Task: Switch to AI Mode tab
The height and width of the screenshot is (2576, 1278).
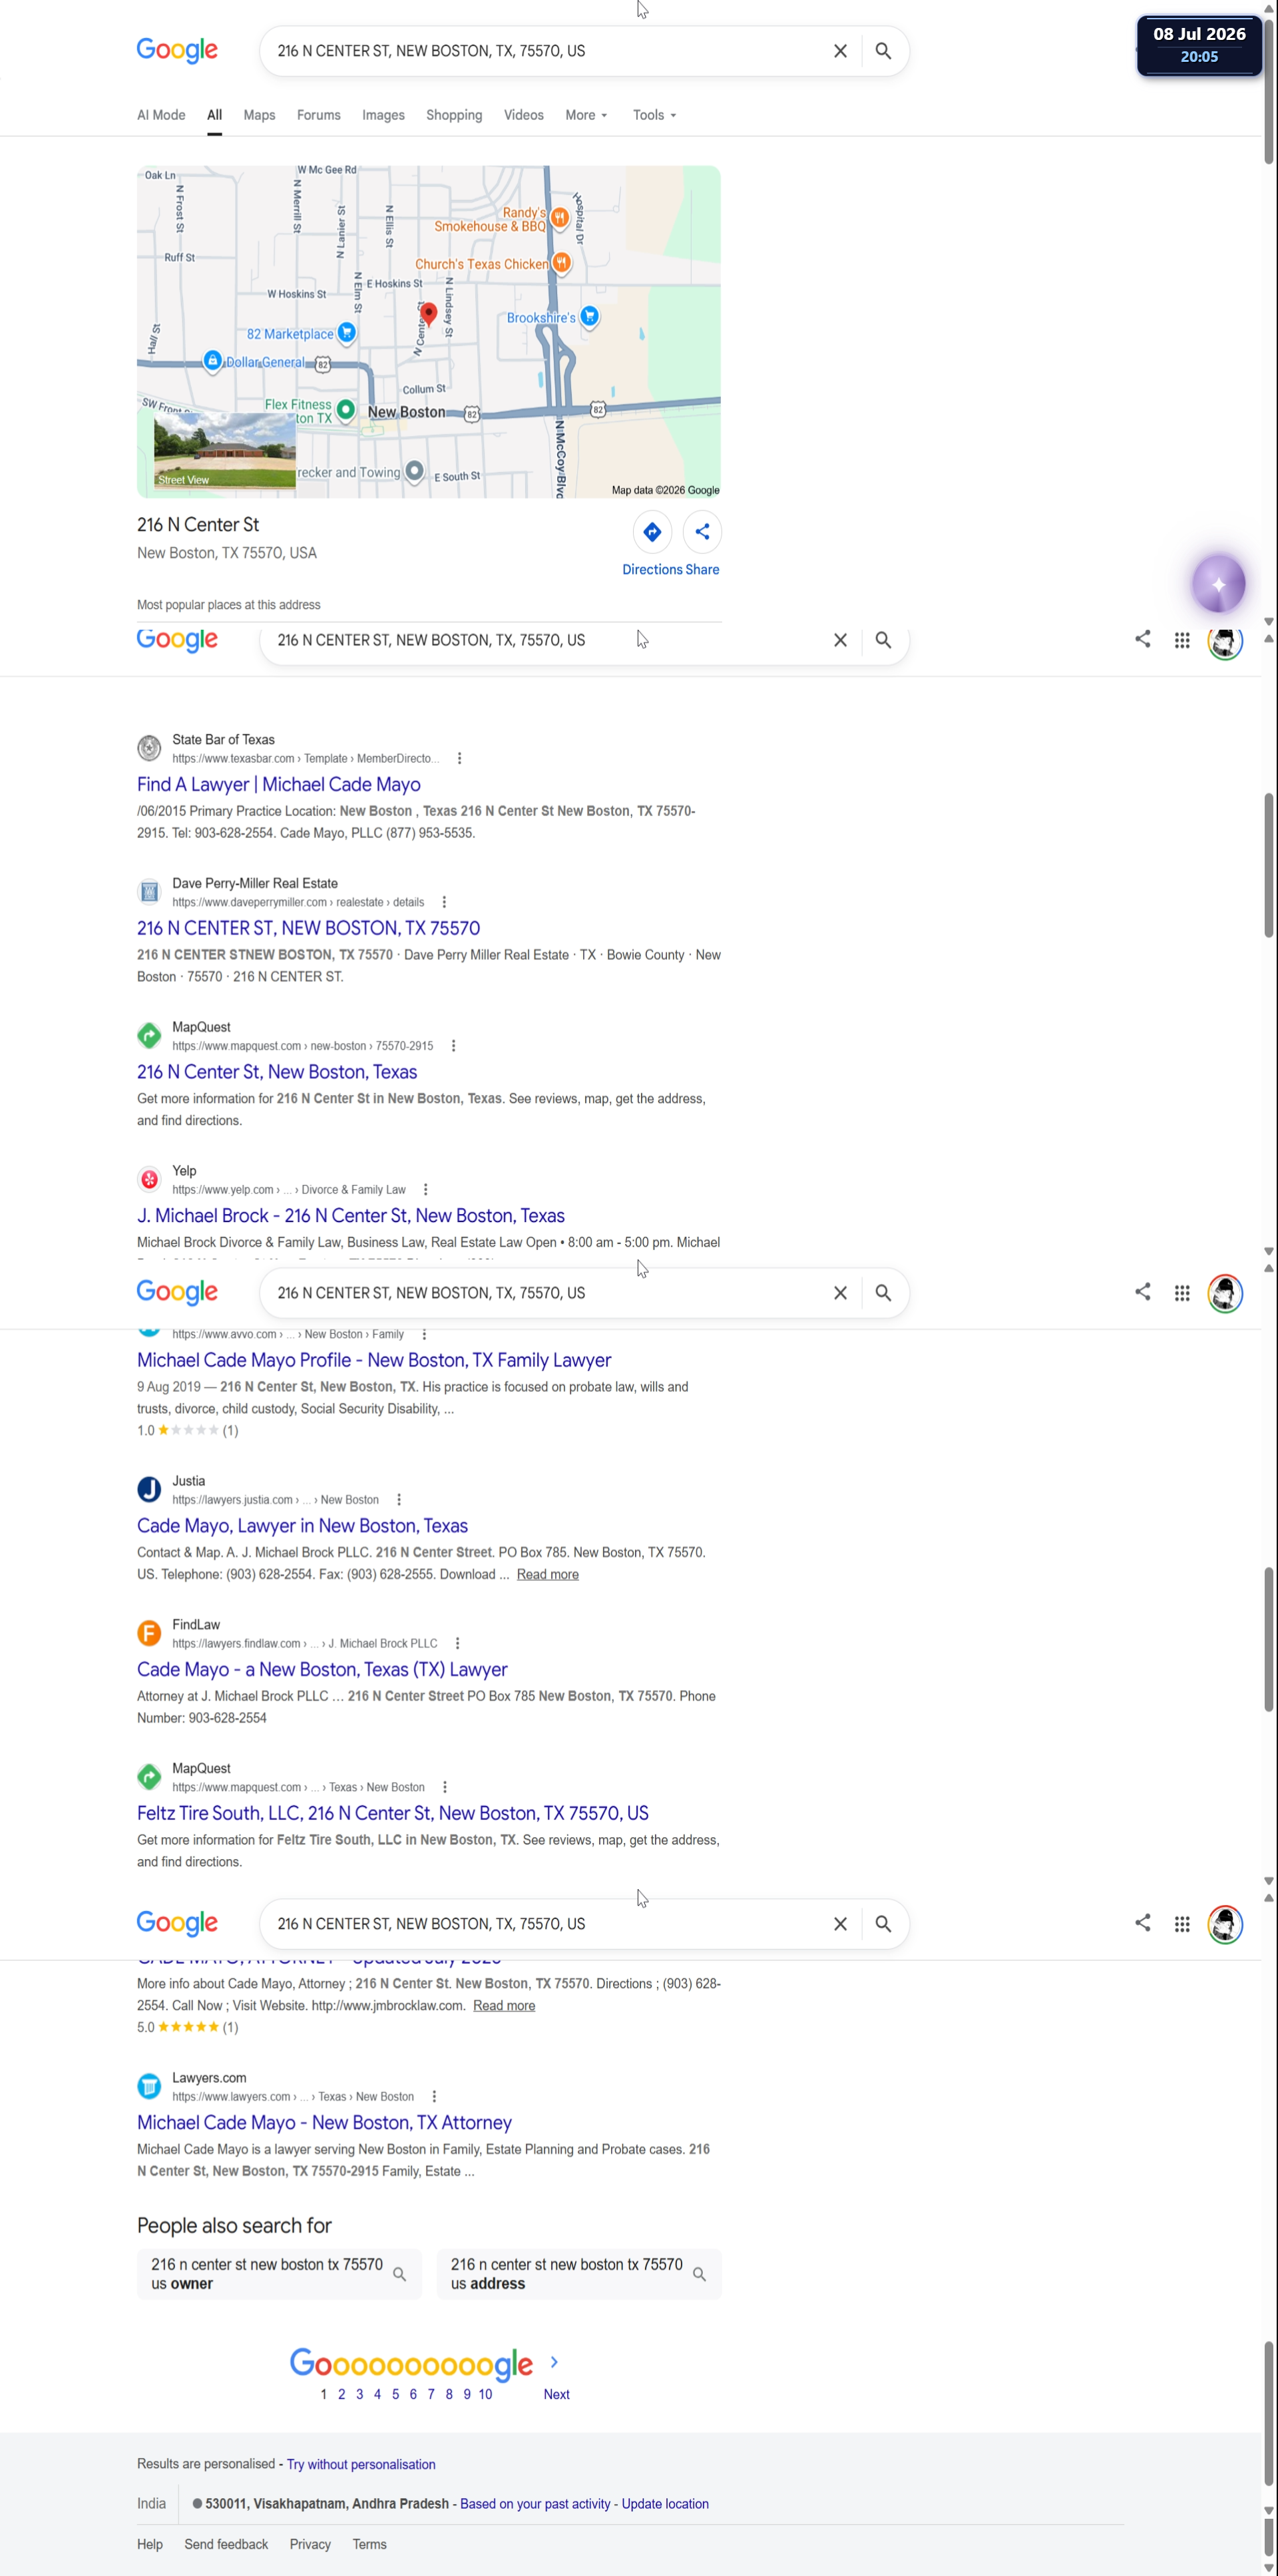Action: [161, 115]
